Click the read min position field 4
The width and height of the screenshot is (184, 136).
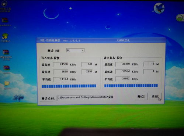coord(149,71)
